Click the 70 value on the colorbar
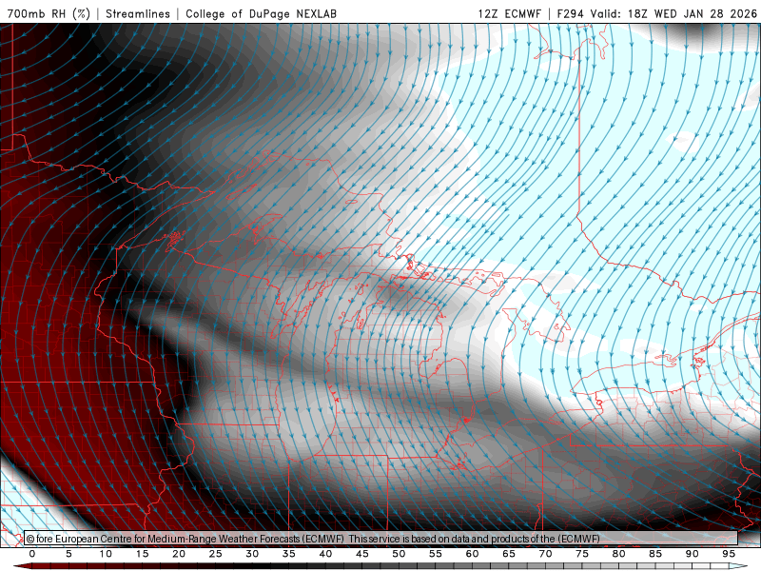This screenshot has width=761, height=571. [545, 554]
